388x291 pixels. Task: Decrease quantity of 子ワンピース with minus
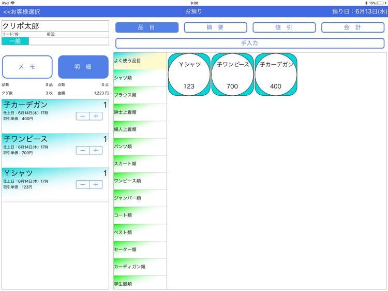coord(83,150)
